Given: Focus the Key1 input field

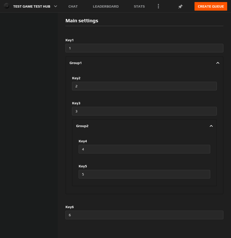Looking at the screenshot, I should [x=144, y=48].
